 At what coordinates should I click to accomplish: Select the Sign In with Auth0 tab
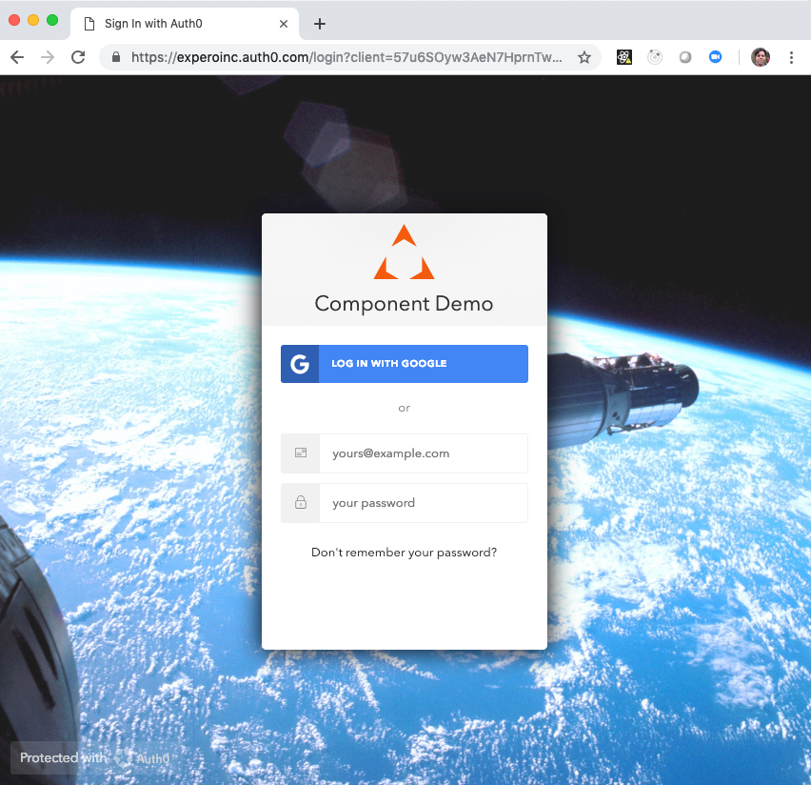[185, 24]
